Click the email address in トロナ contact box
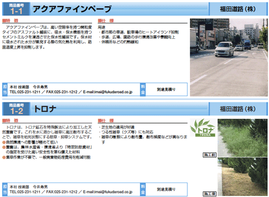The height and width of the screenshot is (197, 269). pos(108,192)
